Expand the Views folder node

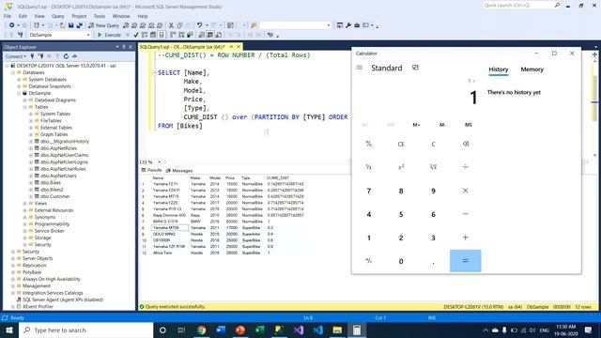(x=25, y=204)
